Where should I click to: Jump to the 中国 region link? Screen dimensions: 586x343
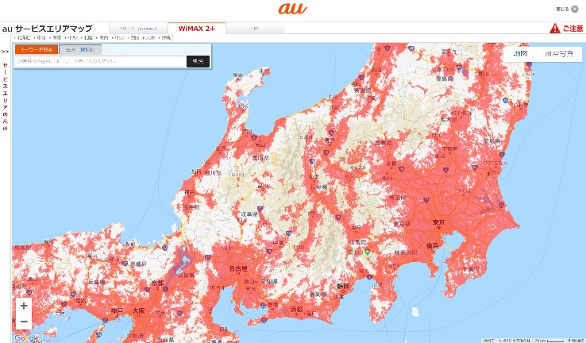click(119, 38)
